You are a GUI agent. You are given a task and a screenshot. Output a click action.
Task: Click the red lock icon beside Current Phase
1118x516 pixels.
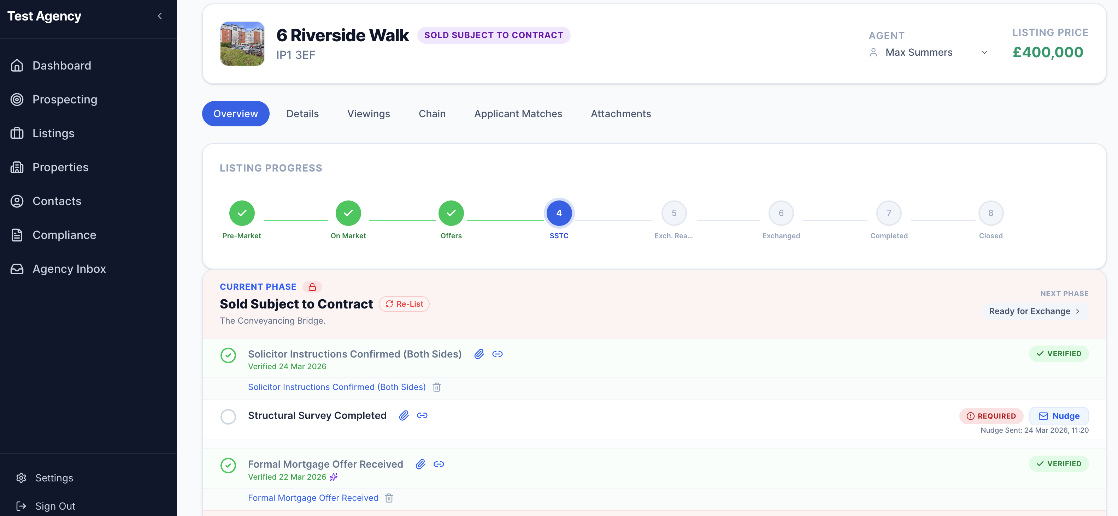point(312,287)
